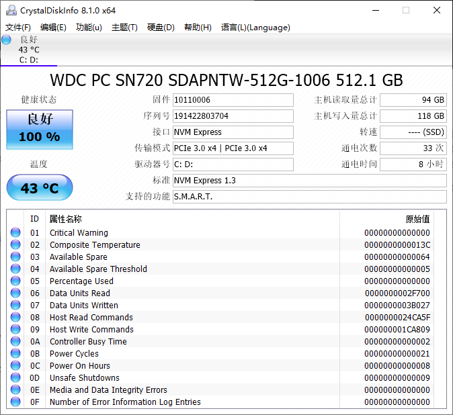Select the Data Units Written attribute name
The image size is (453, 415).
click(x=84, y=306)
